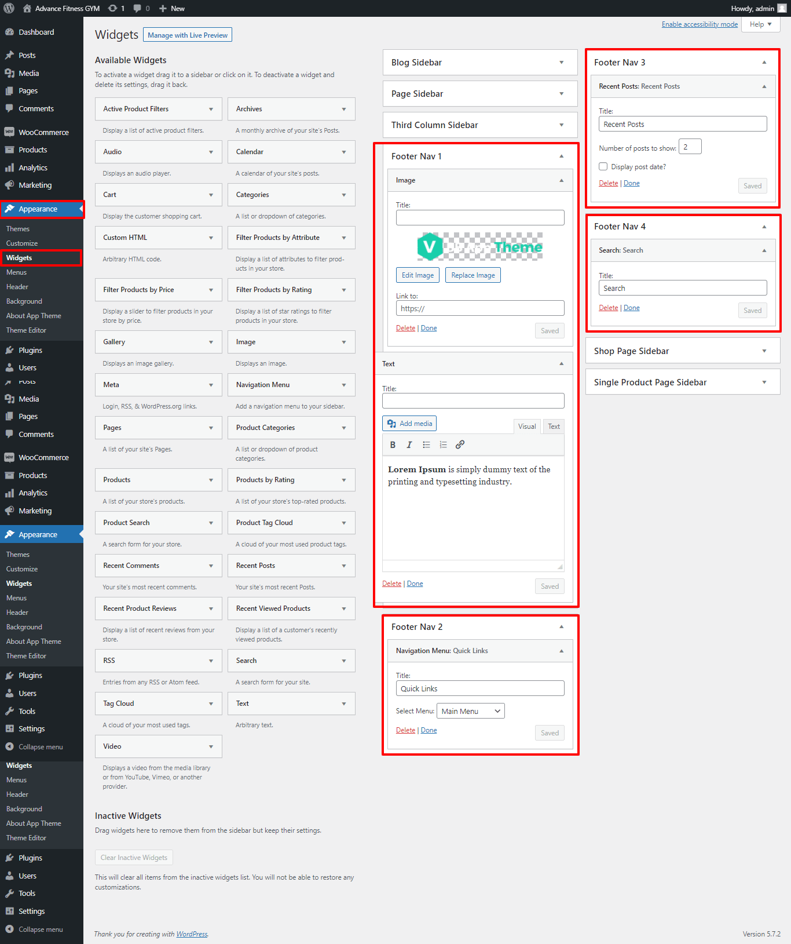791x944 pixels.
Task: Insert a bulleted list in editor
Action: pyautogui.click(x=426, y=445)
